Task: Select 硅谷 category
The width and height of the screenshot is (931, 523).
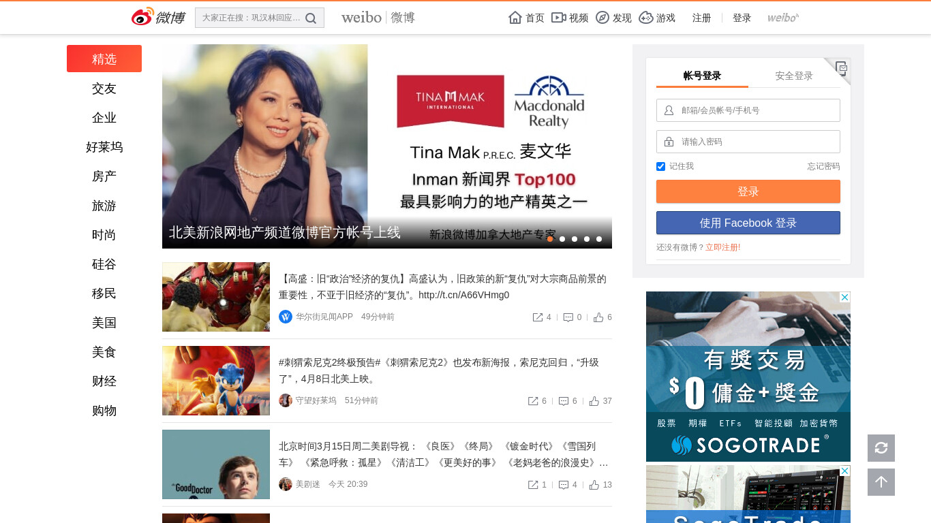Action: [104, 264]
